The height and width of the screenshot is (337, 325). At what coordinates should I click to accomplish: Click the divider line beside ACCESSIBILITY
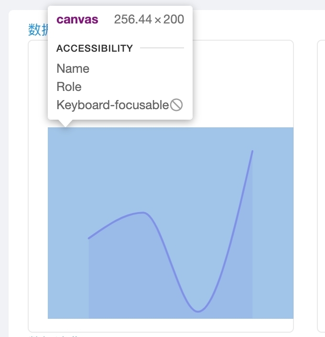(162, 48)
